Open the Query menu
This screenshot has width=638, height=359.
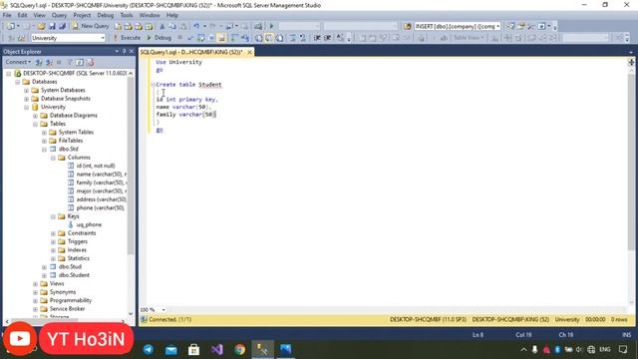[59, 15]
